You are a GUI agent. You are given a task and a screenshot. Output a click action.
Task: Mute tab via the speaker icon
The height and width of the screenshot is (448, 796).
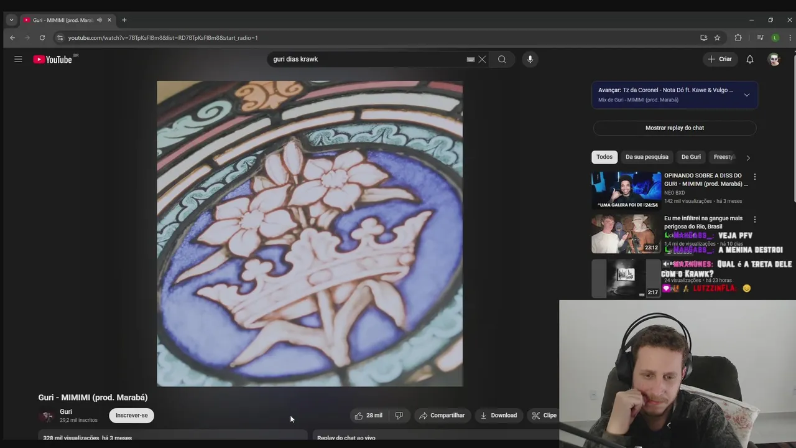click(99, 20)
